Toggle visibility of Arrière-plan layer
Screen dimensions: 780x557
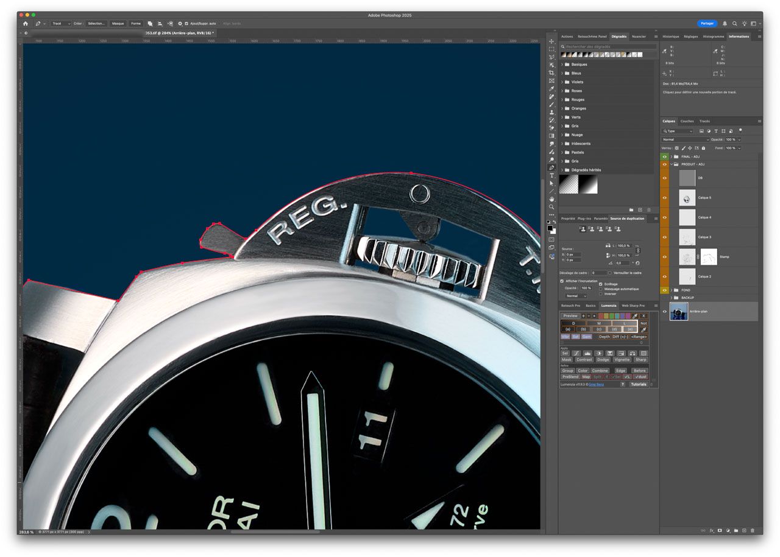[x=664, y=311]
